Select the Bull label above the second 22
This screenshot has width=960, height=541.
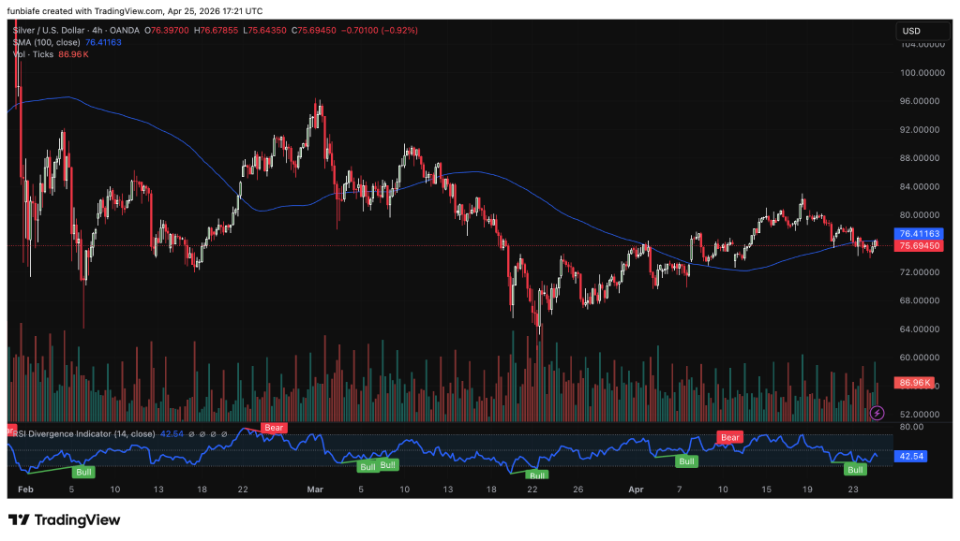pos(537,475)
